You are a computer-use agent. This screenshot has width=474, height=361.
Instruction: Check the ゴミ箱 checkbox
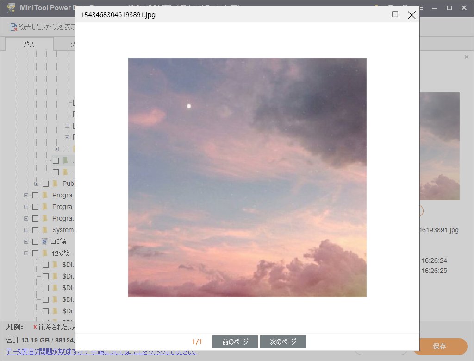[35, 241]
